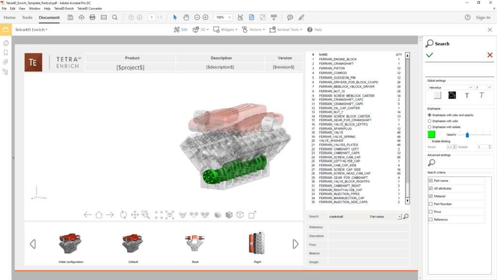Screen dimensions: 497x280
Task: Click the Sign In link
Action: [x=483, y=17]
